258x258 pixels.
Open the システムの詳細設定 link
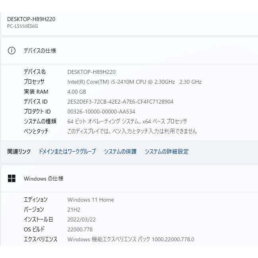point(166,152)
